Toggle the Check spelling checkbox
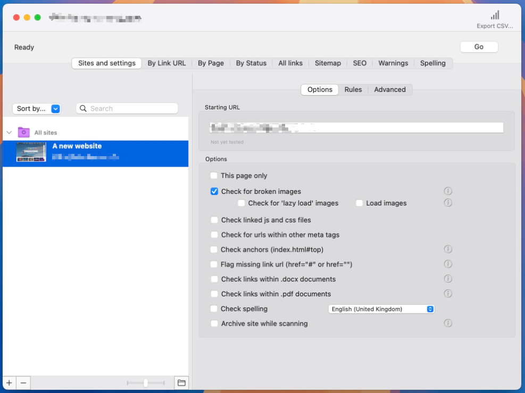Viewport: 525px width, 393px height. (x=214, y=309)
